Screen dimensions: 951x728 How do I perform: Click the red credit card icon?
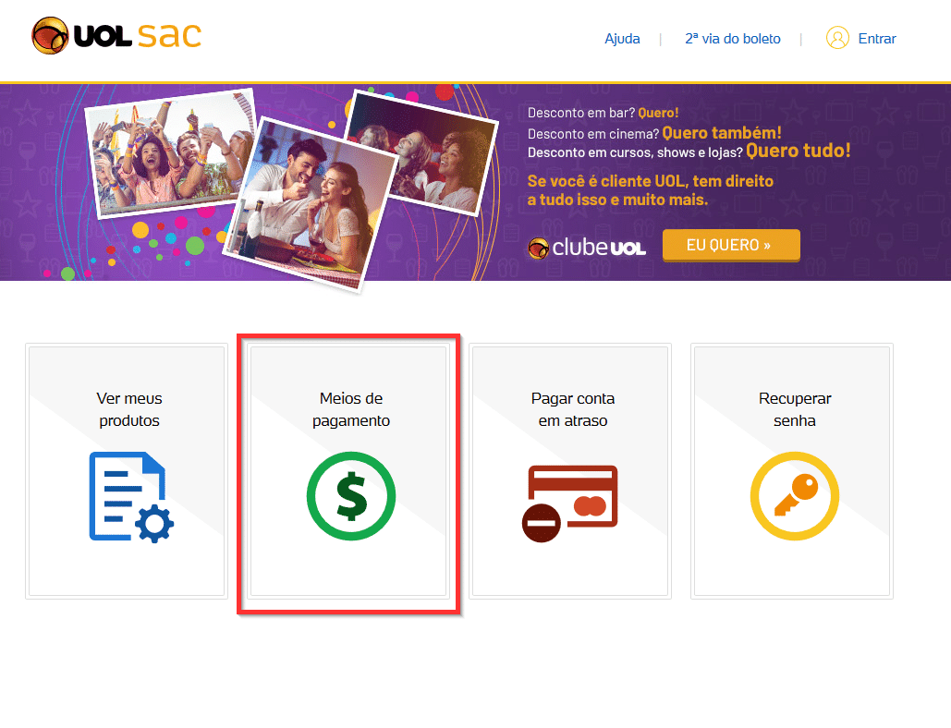(570, 504)
